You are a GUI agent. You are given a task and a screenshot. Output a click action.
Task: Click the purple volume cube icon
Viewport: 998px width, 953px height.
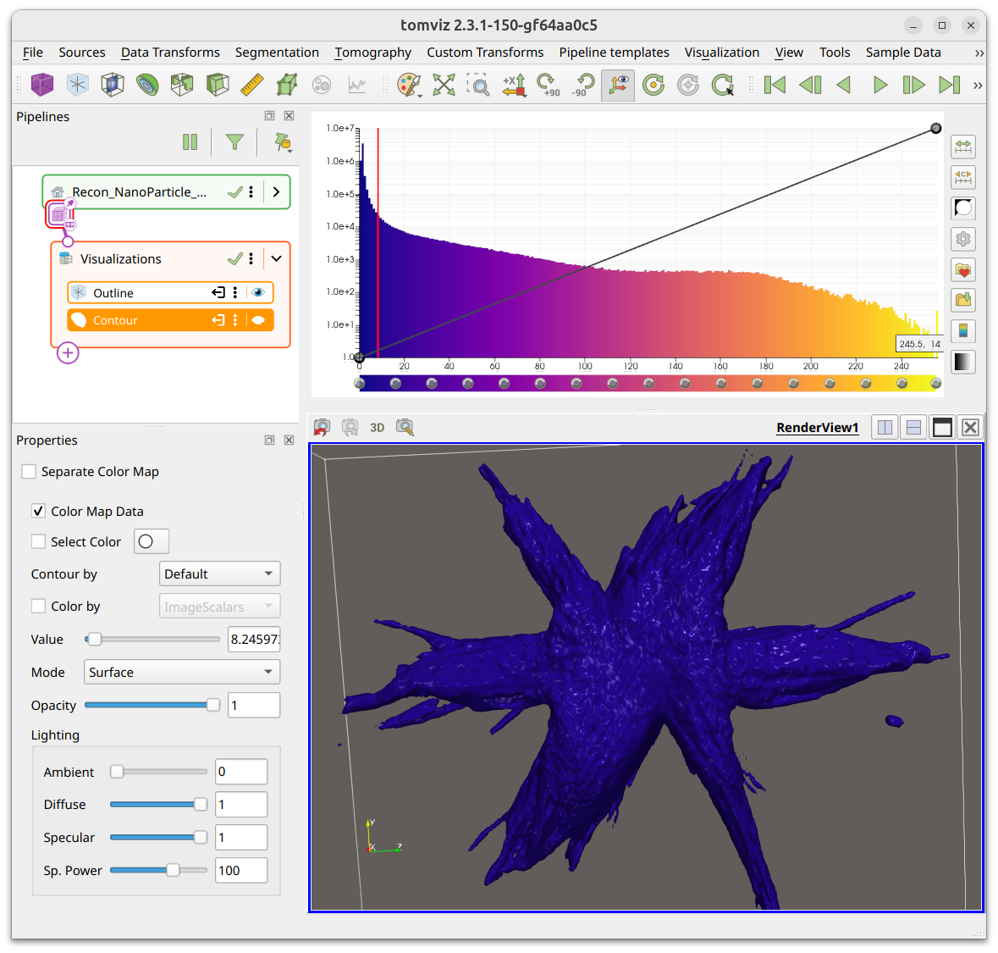[42, 85]
